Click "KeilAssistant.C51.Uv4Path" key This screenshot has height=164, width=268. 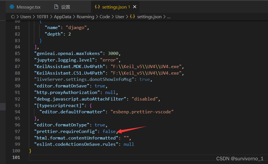(70, 73)
